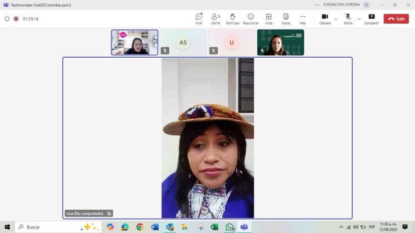Share screen with Compartir

click(371, 19)
